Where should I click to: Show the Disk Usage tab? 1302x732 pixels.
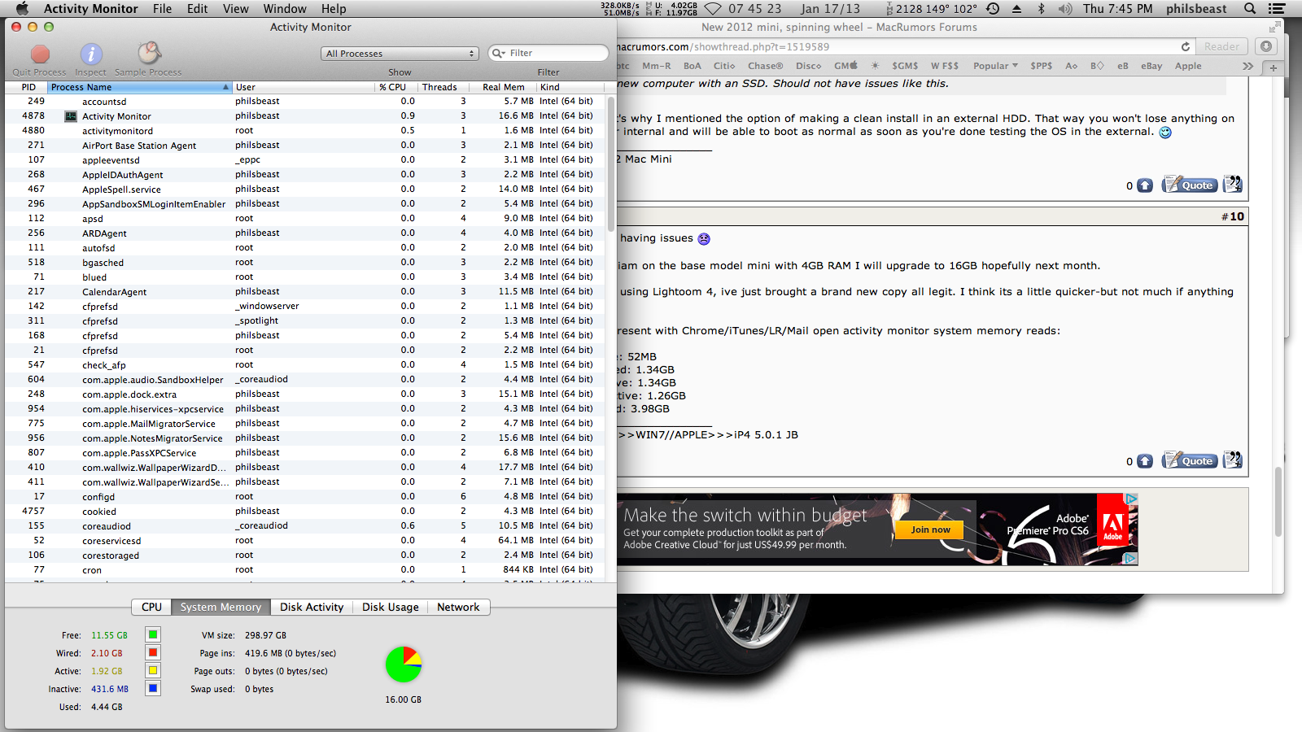point(391,608)
